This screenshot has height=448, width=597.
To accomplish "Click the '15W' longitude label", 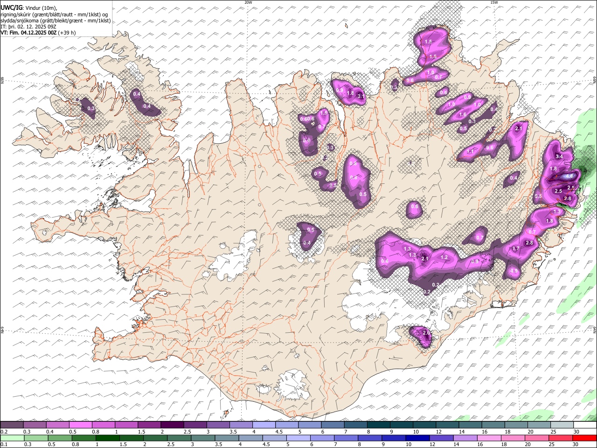I will (x=494, y=2).
